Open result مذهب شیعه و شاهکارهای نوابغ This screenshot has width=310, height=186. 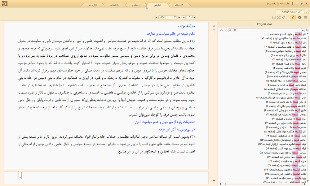pyautogui.click(x=284, y=38)
